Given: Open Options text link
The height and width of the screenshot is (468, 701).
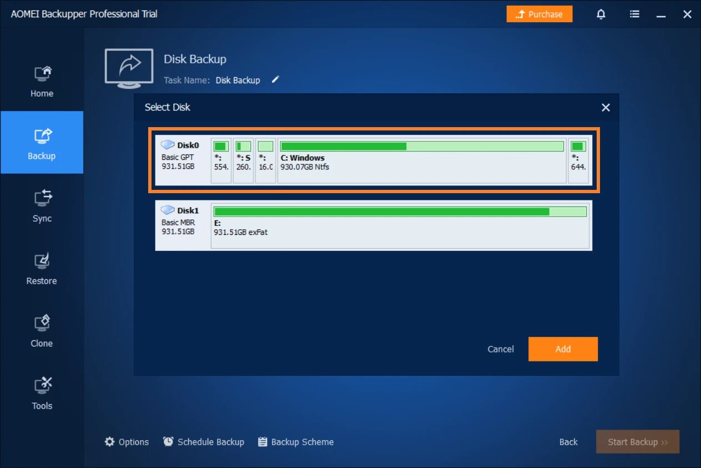Looking at the screenshot, I should coord(134,442).
